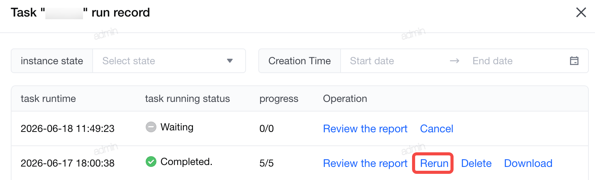Open Review the report for Waiting run
This screenshot has height=180, width=595.
point(365,128)
